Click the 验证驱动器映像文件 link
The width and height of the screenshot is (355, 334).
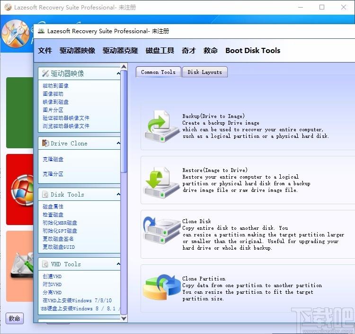66,118
